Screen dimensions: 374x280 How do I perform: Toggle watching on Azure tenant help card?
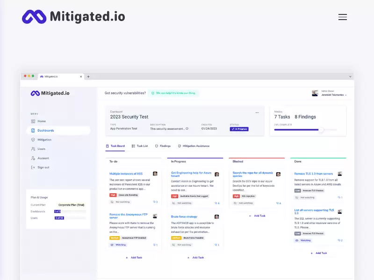pos(182,203)
